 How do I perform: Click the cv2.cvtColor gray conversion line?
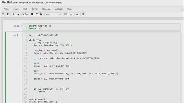coord(61,53)
